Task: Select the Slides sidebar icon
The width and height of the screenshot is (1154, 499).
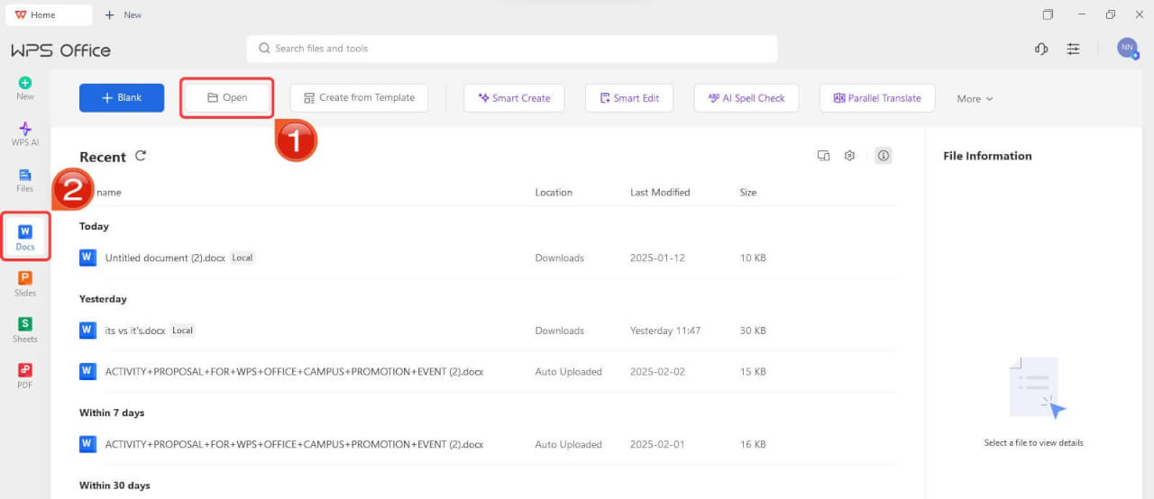Action: (25, 283)
